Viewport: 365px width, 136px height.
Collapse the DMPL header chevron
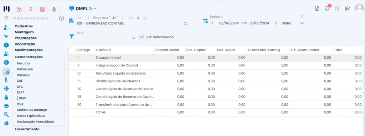pyautogui.click(x=95, y=9)
